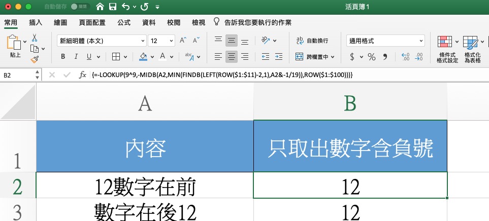Activate the Format Painter brush
Image resolution: width=489 pixels, height=221 pixels.
click(x=35, y=59)
